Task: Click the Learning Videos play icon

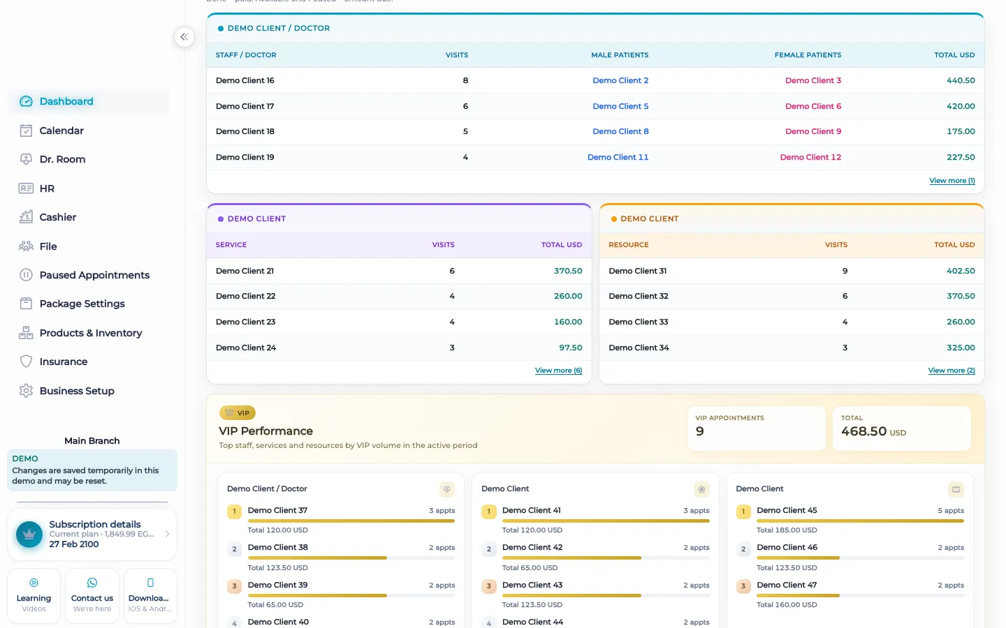Action: (x=34, y=583)
